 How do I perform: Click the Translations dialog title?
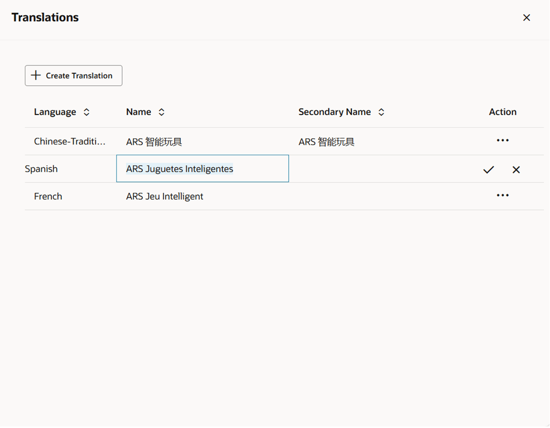click(45, 18)
